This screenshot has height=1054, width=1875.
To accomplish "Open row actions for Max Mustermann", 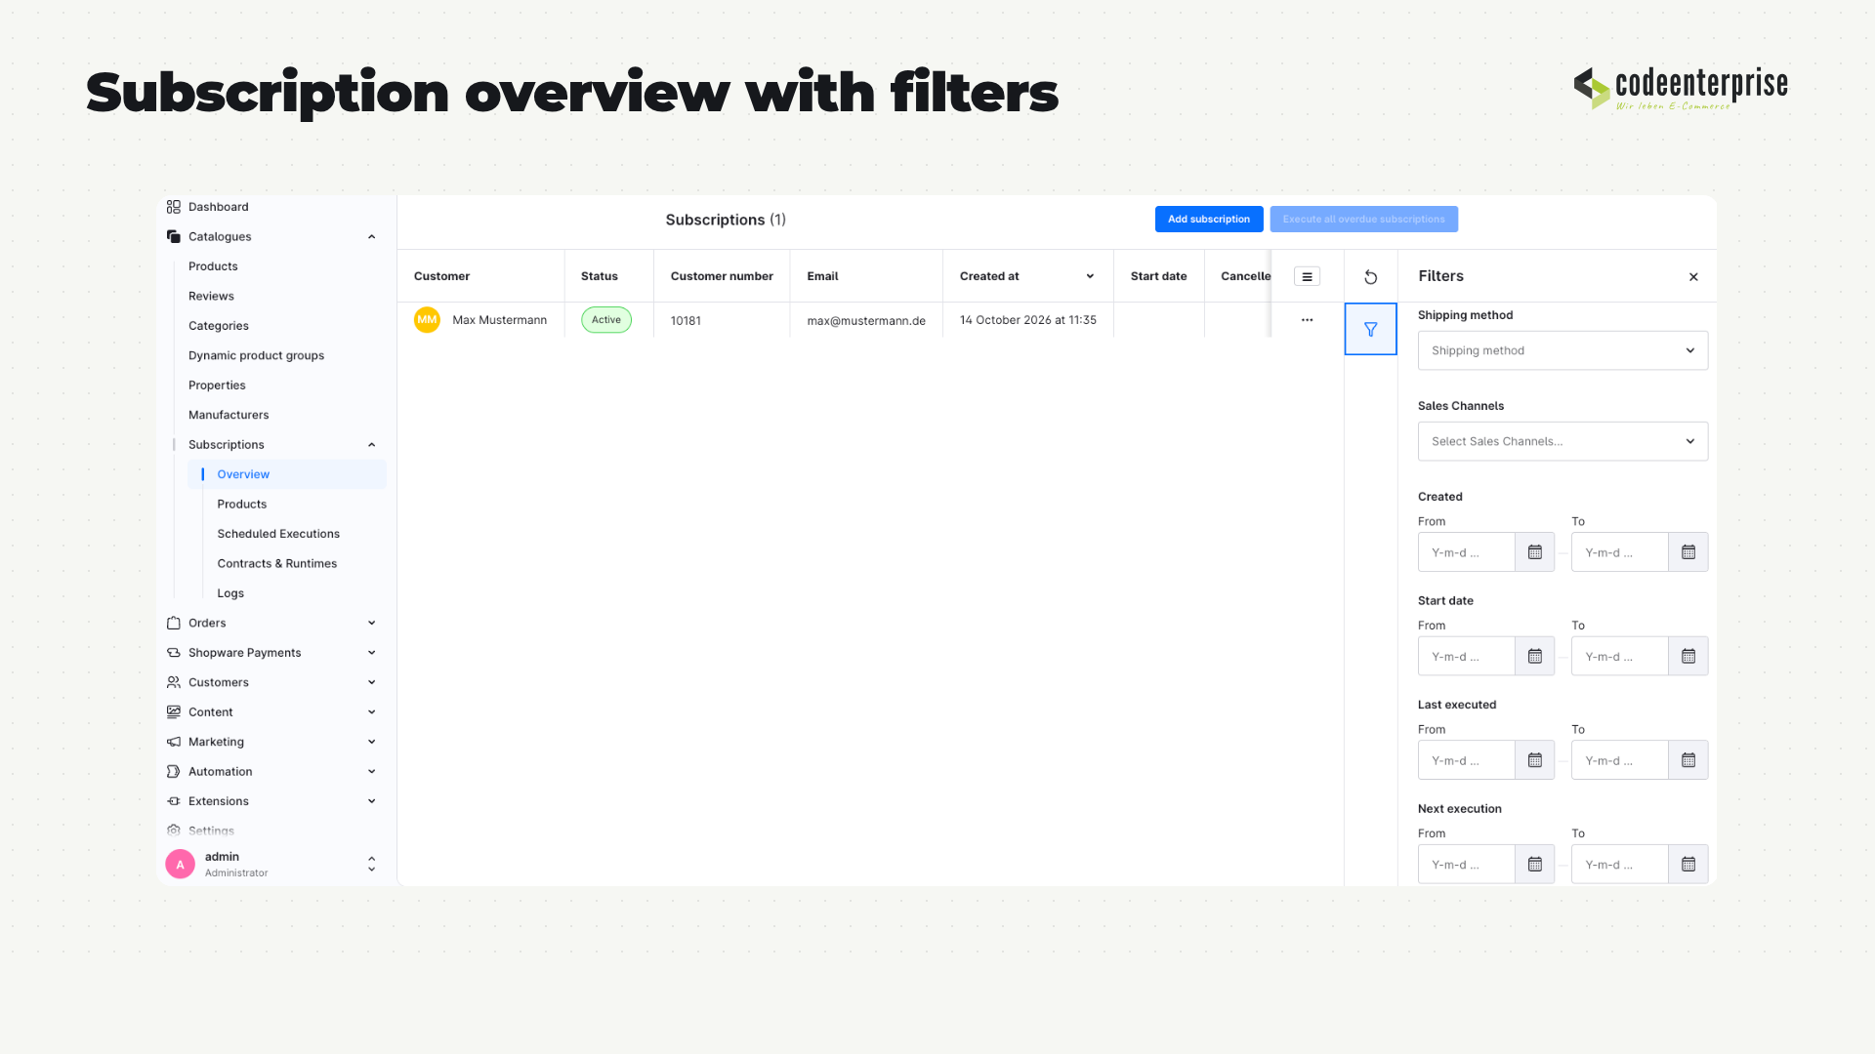I will point(1307,320).
